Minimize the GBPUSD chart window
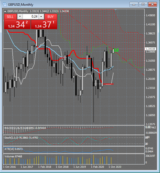The width and height of the screenshot is (160, 173). pyautogui.click(x=134, y=4)
